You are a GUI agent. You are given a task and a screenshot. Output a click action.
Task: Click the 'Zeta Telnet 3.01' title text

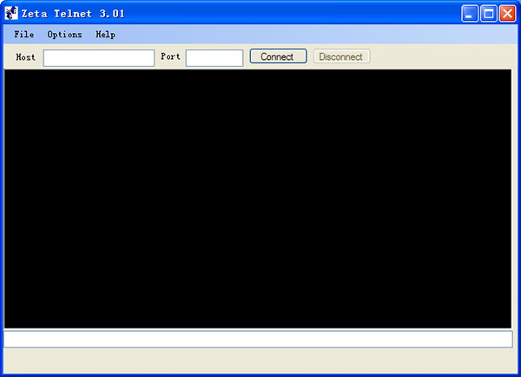pos(73,14)
